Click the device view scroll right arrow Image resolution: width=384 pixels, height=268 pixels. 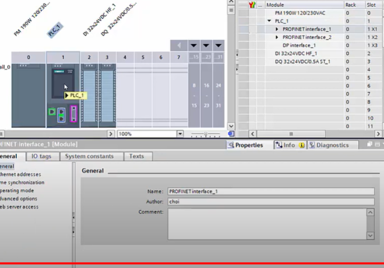[111, 134]
